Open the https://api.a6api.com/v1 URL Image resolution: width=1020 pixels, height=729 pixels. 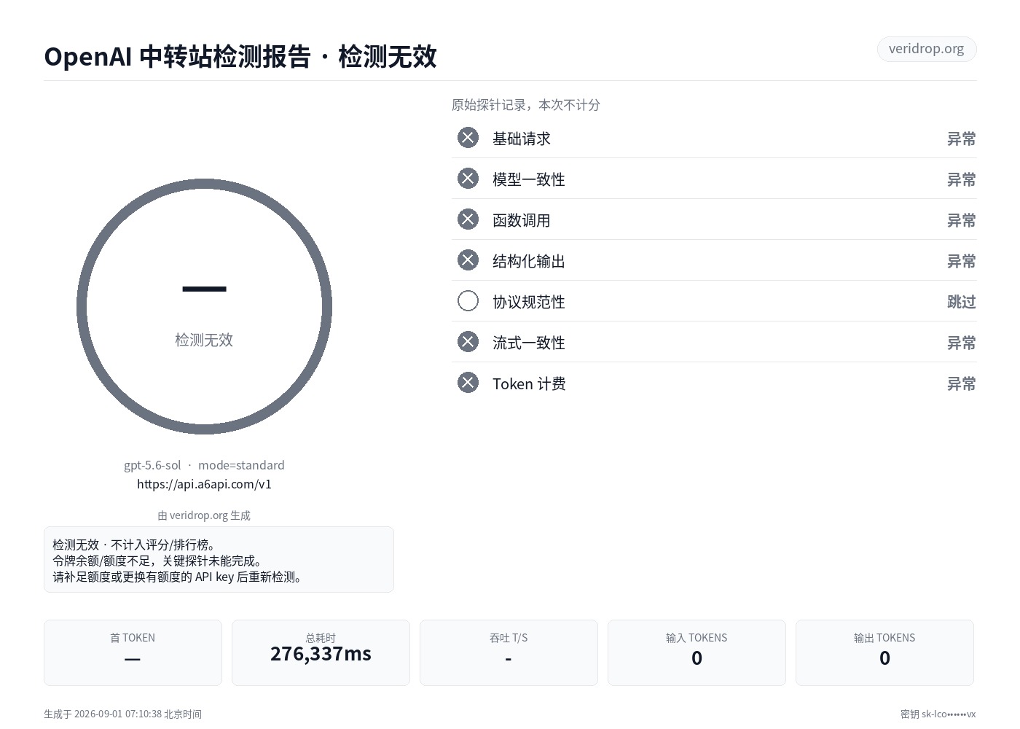coord(204,484)
